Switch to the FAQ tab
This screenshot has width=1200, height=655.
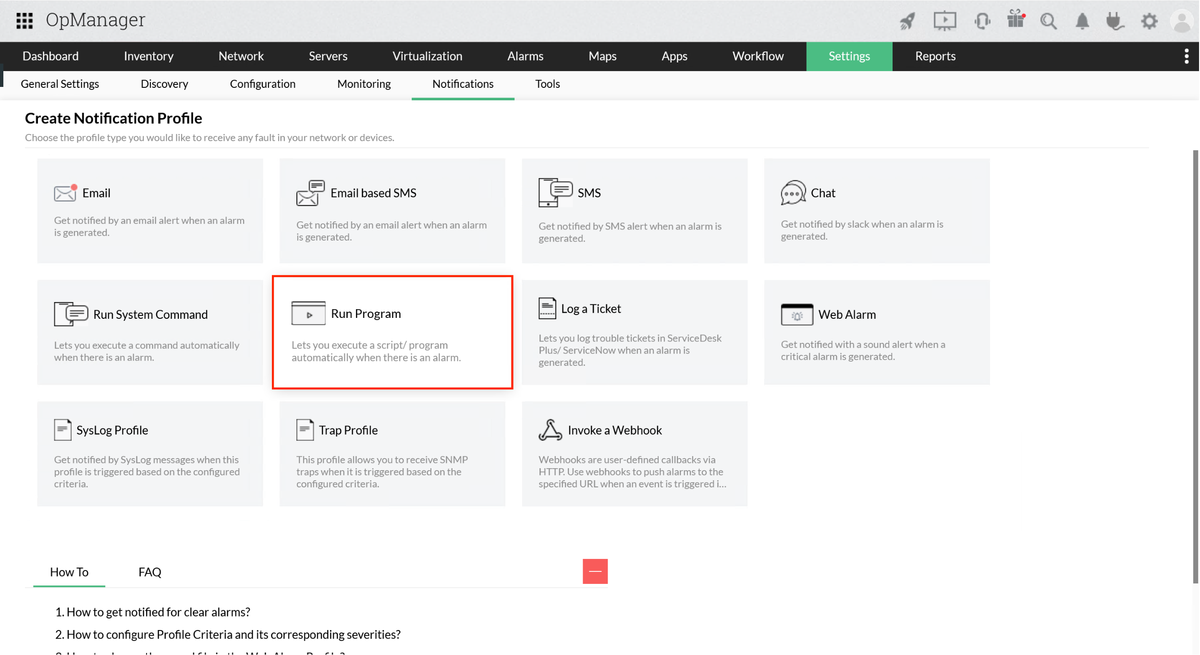coord(150,572)
